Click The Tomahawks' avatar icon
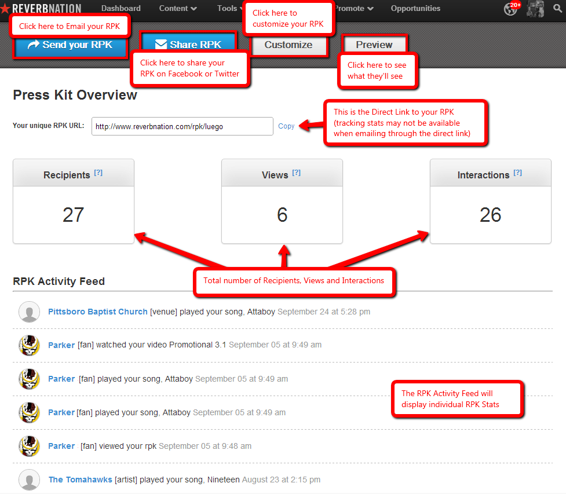 point(29,480)
